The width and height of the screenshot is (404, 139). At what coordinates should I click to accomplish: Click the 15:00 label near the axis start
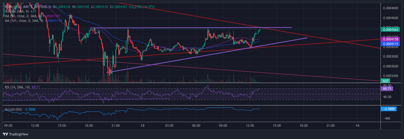pyautogui.click(x=62, y=126)
